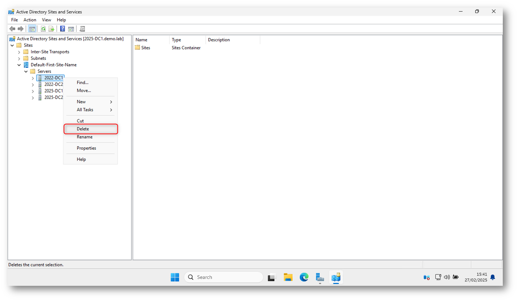518x301 pixels.
Task: Click the Sites Container type cell
Action: 186,48
